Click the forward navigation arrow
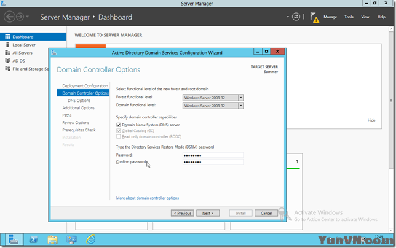Screen dimensions: 396x248 point(20,17)
